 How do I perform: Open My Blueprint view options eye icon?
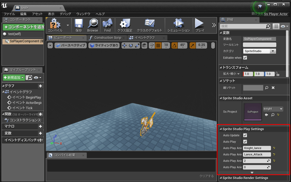[x=37, y=78]
